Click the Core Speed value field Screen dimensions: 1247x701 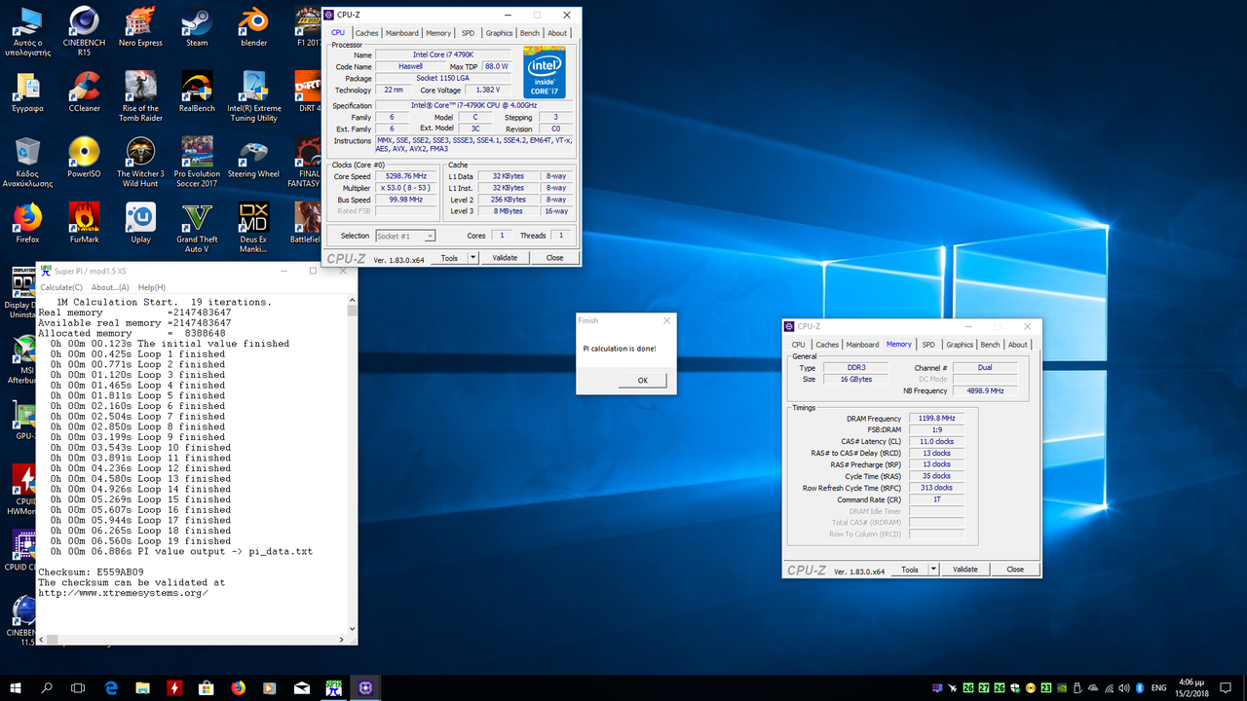407,176
